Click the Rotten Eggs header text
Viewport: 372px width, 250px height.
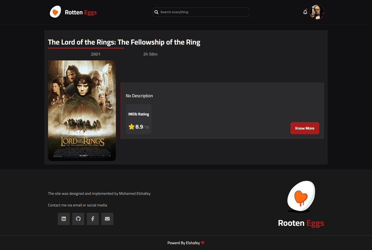click(x=81, y=12)
